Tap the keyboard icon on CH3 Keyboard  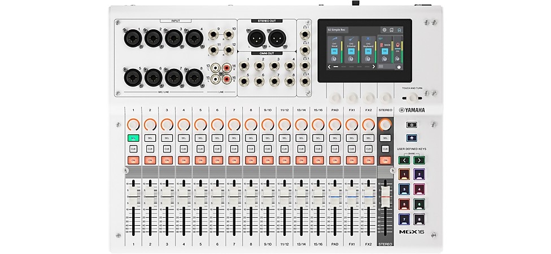tap(368, 38)
